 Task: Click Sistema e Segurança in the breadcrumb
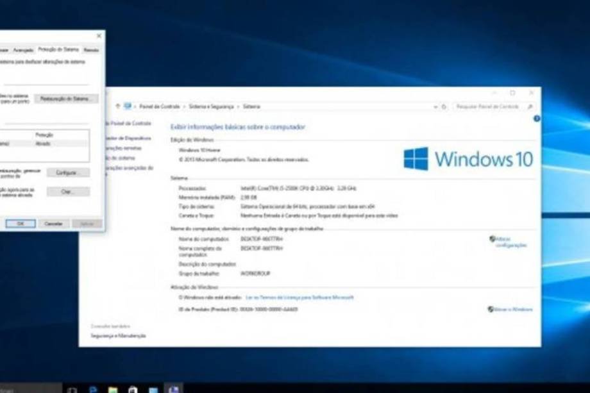211,107
